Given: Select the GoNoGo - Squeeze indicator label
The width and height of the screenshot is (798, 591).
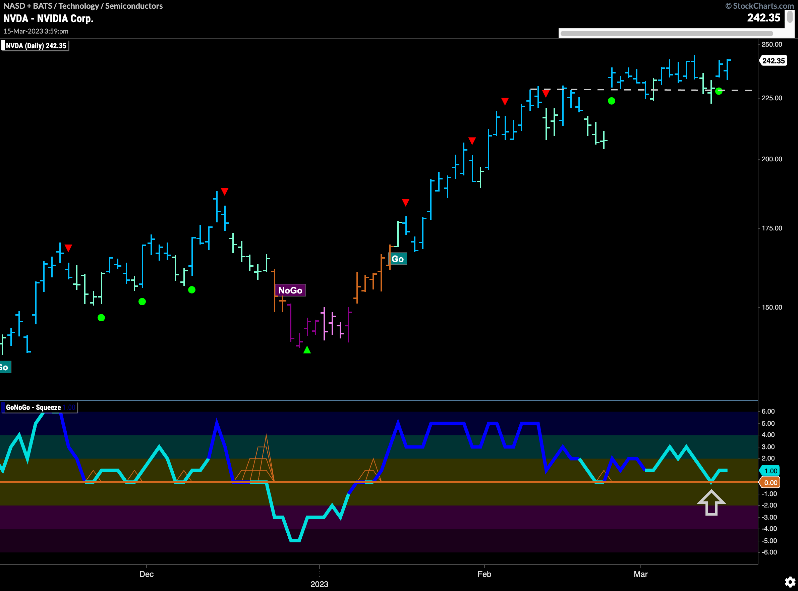Looking at the screenshot, I should (39, 408).
